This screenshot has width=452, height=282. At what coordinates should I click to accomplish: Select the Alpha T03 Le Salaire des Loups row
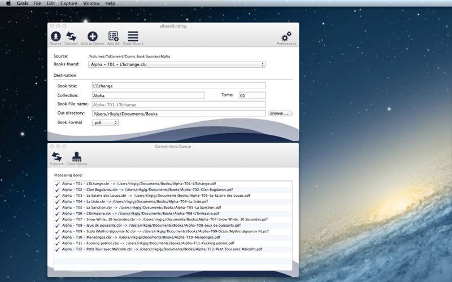tap(173, 196)
